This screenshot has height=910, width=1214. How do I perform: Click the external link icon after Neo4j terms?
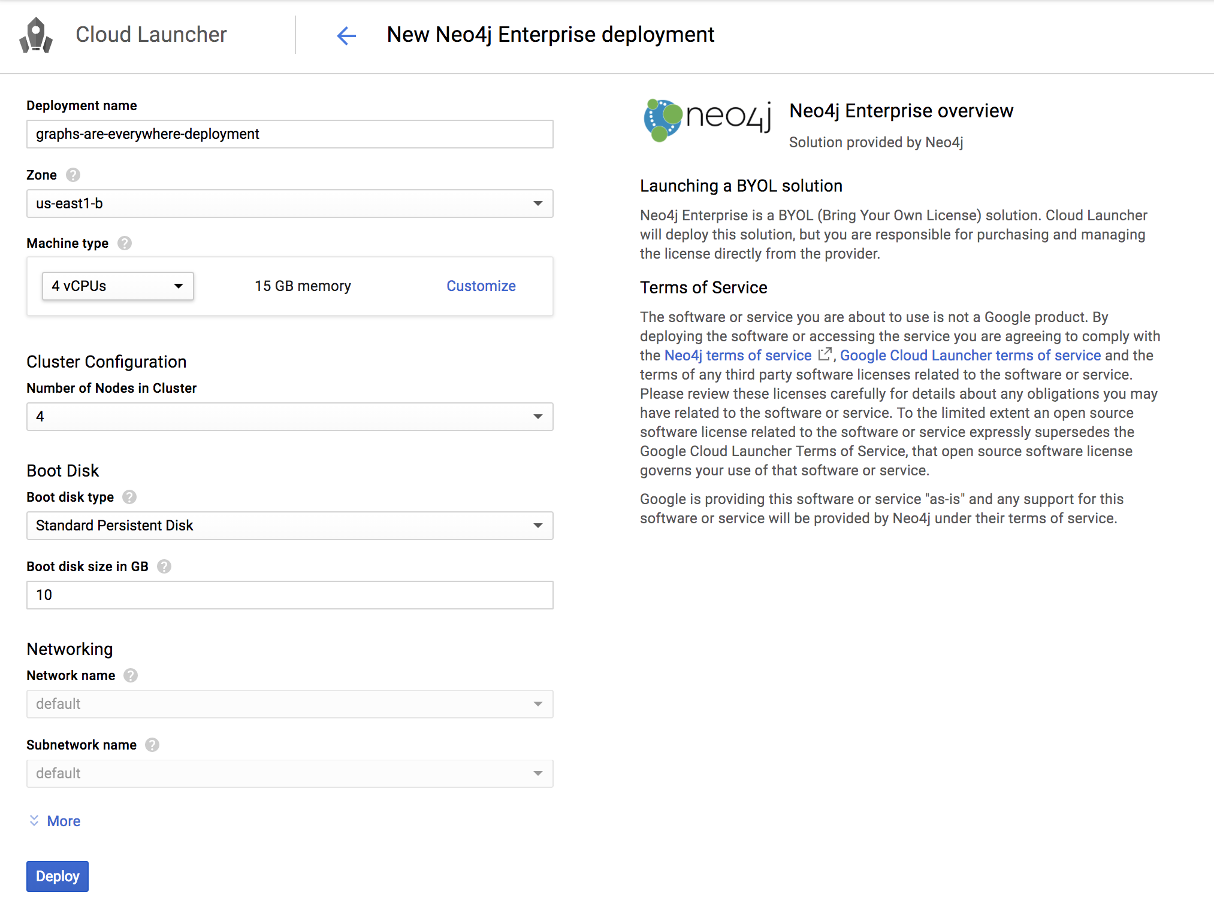pos(825,354)
